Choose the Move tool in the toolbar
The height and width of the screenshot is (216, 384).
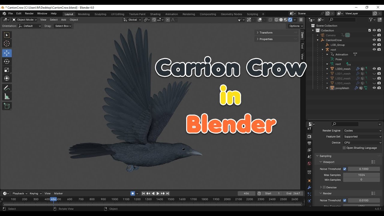tap(7, 53)
